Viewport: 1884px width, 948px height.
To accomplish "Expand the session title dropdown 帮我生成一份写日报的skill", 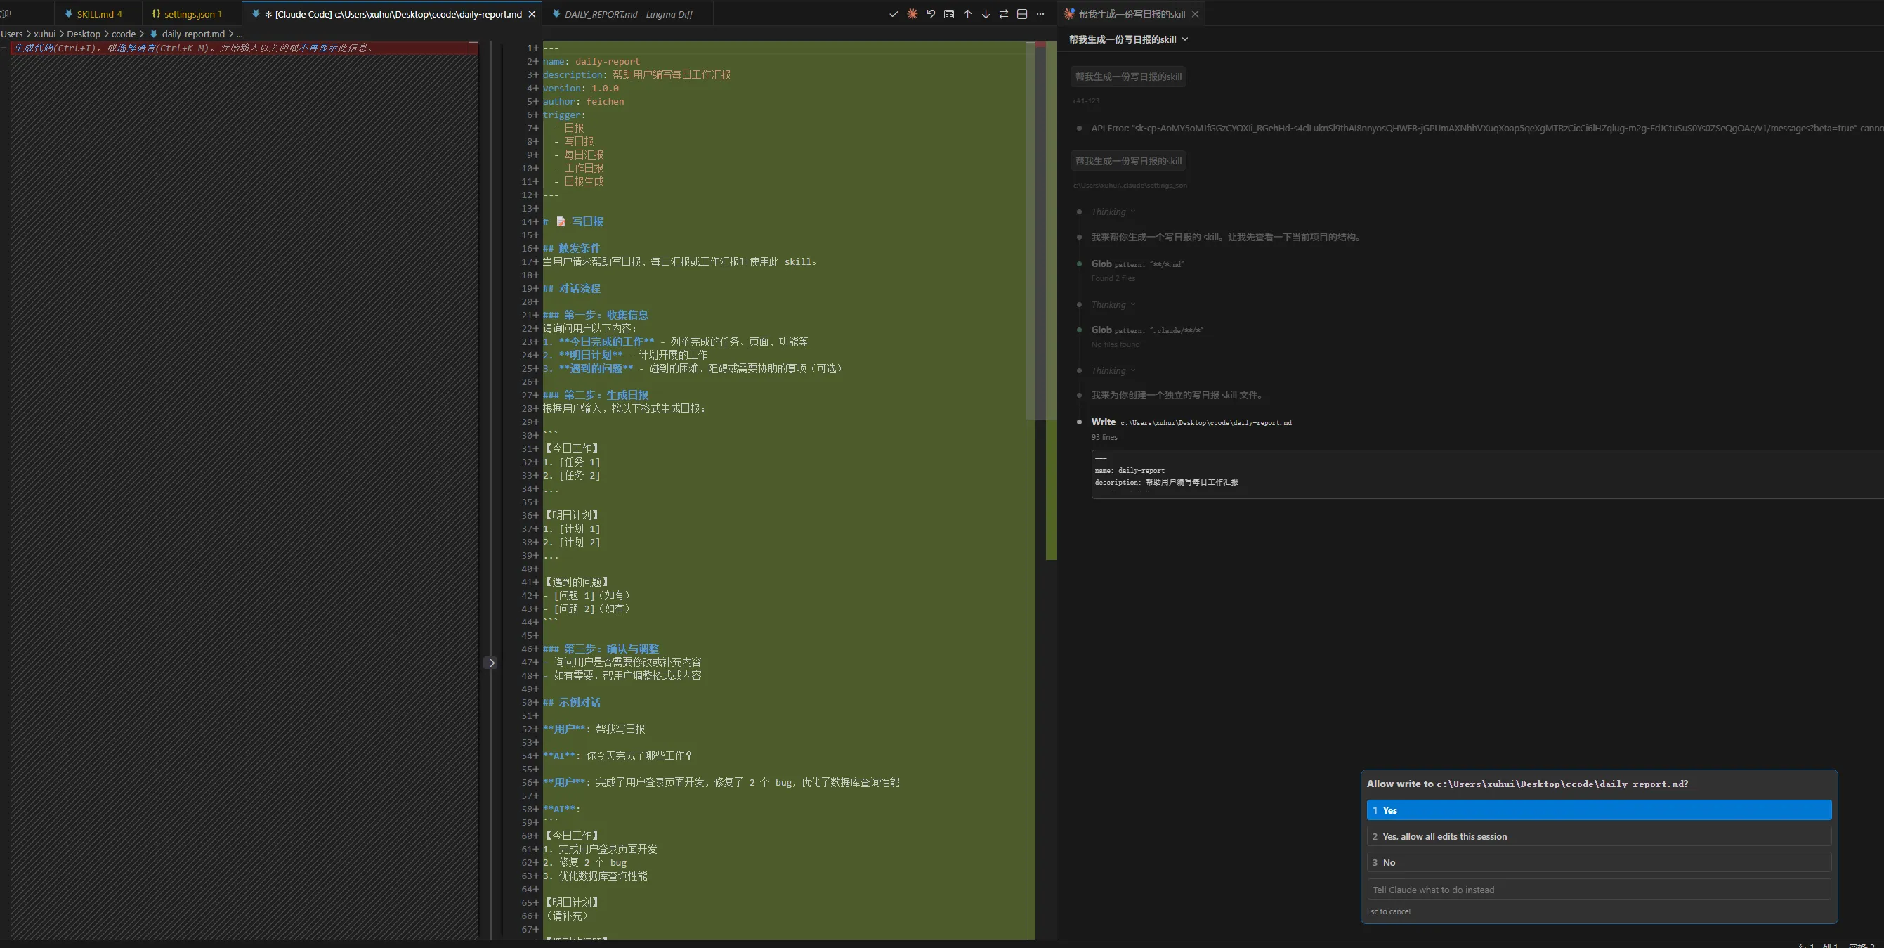I will pyautogui.click(x=1127, y=39).
